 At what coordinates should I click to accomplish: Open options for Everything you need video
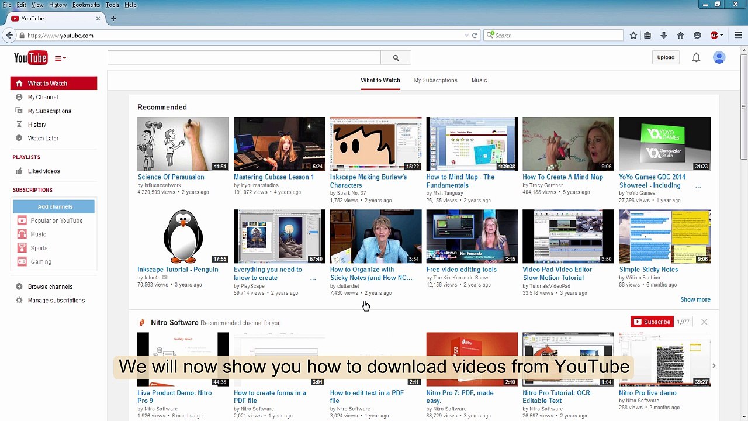pos(313,278)
